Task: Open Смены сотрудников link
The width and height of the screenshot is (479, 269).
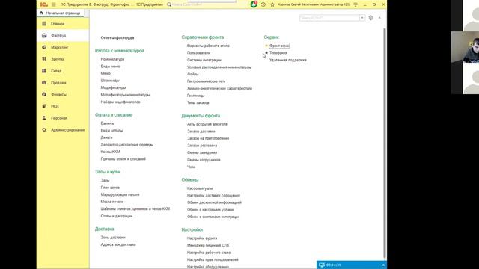Action: 204,160
